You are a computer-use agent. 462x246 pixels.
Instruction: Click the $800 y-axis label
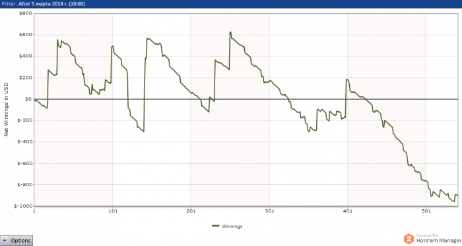[x=25, y=14]
